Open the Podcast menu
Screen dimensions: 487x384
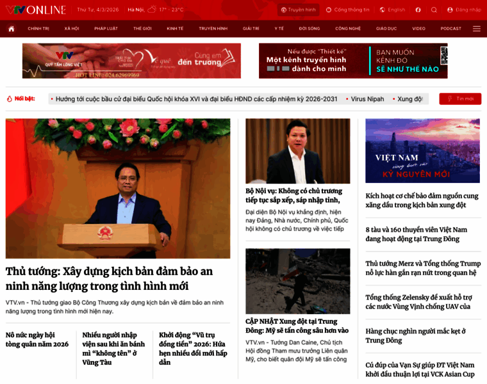coord(450,29)
